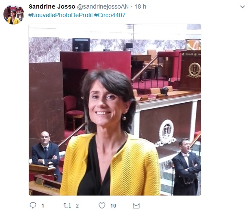Visit the @sandrinejossoAN handle
Image resolution: width=247 pixels, height=211 pixels.
tap(103, 6)
